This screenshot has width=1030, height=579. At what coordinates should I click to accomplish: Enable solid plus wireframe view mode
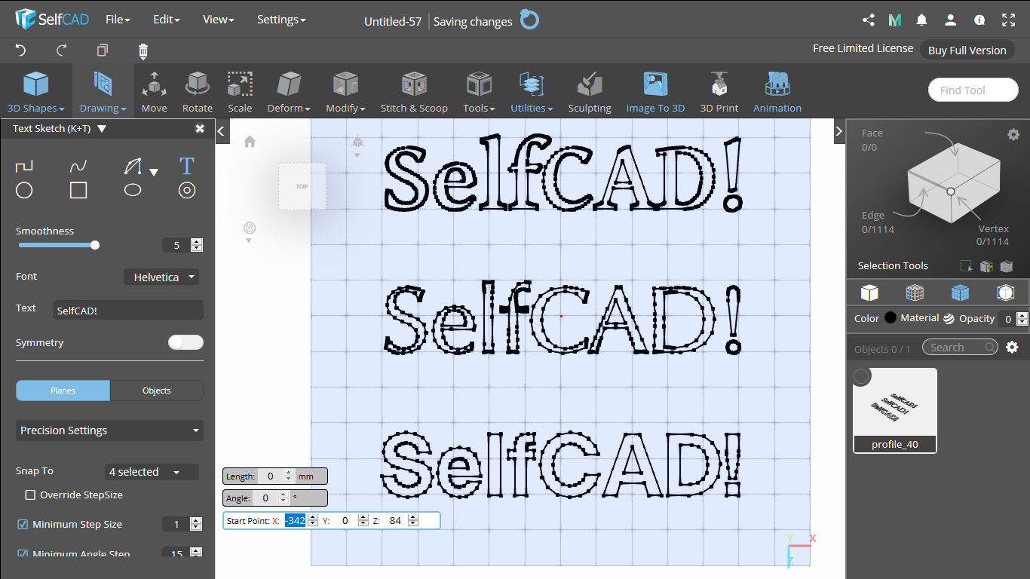click(960, 292)
